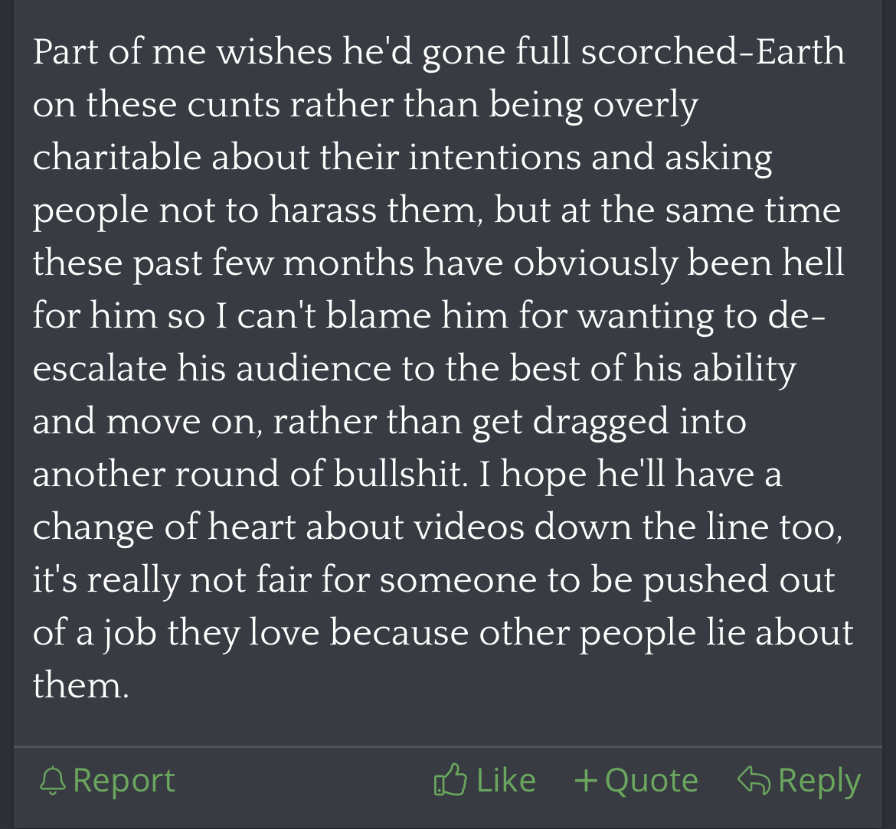Click the divider line above the action bar
Image resolution: width=896 pixels, height=829 pixels.
coord(448,746)
